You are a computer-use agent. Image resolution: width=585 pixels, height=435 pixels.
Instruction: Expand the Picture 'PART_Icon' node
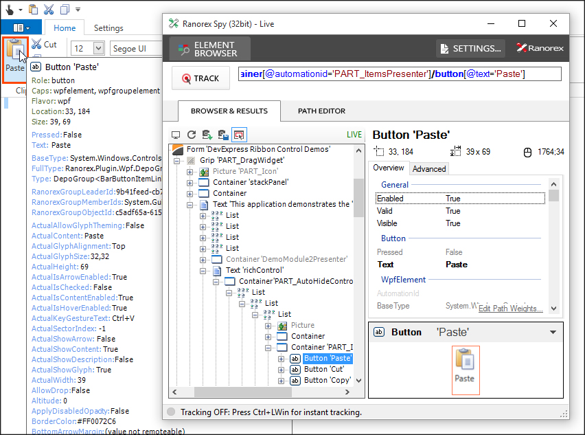point(190,172)
